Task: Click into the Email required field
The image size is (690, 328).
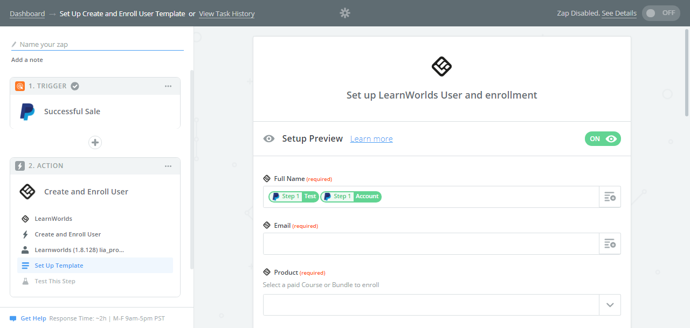Action: click(x=431, y=243)
